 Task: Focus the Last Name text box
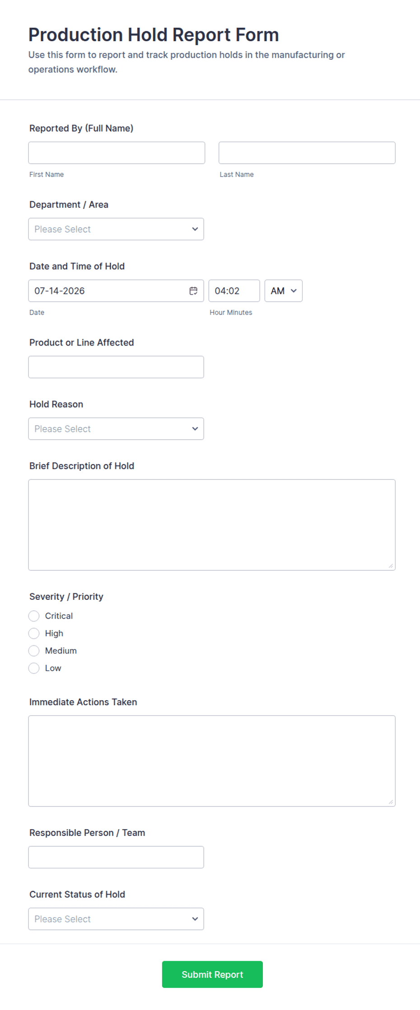click(307, 153)
